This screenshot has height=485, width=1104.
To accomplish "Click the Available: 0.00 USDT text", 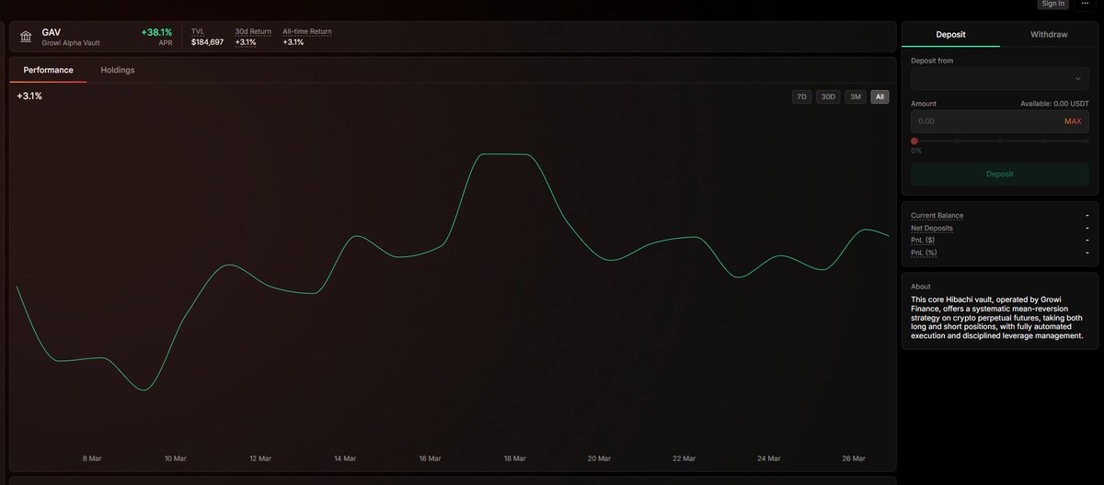I will [1054, 104].
